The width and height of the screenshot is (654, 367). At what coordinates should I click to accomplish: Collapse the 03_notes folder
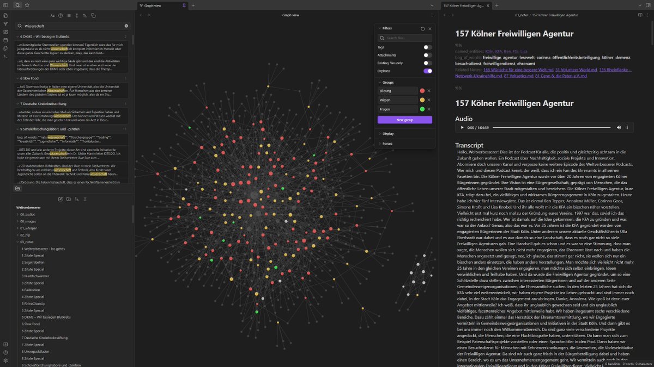tap(26, 241)
